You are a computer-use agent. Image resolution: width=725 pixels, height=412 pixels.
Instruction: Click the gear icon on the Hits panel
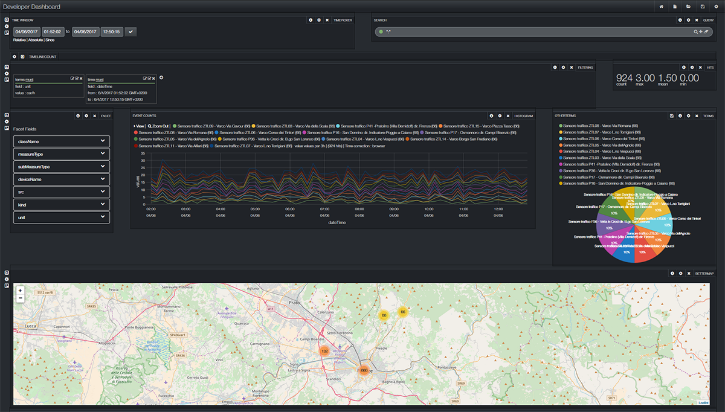692,68
